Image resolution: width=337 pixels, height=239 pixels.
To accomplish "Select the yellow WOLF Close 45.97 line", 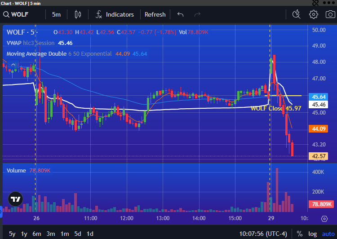I will [x=283, y=96].
